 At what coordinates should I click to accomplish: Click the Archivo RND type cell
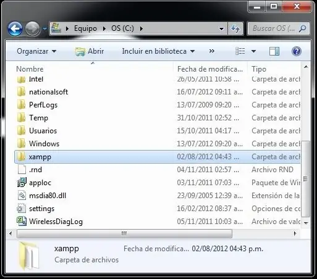273,170
